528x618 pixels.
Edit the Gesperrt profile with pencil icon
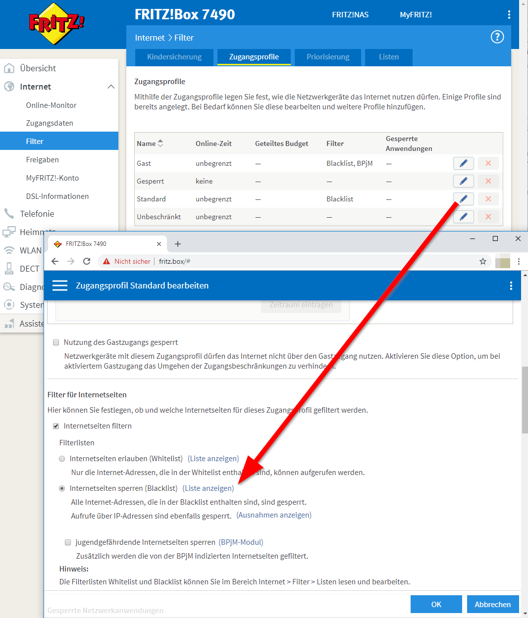pos(464,181)
